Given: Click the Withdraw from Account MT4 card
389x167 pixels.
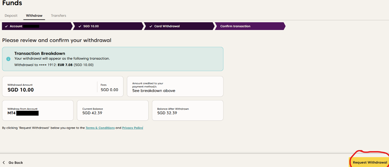Looking at the screenshot, I should tap(38, 110).
